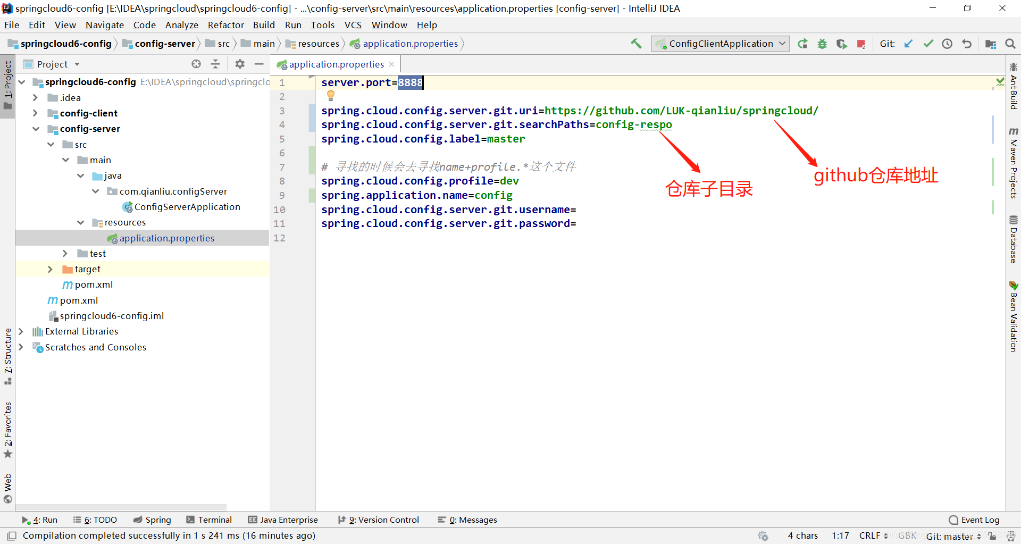1021x544 pixels.
Task: Click the green inspection checkmark in editor
Action: [x=1000, y=82]
